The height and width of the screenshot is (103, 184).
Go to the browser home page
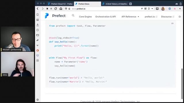pos(61,9)
